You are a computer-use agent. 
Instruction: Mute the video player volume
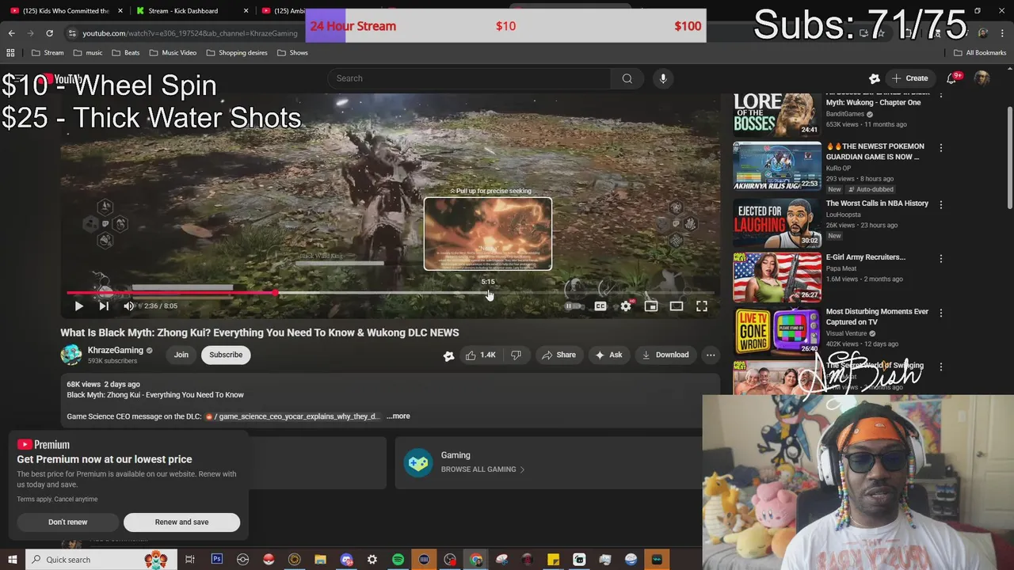pos(129,306)
